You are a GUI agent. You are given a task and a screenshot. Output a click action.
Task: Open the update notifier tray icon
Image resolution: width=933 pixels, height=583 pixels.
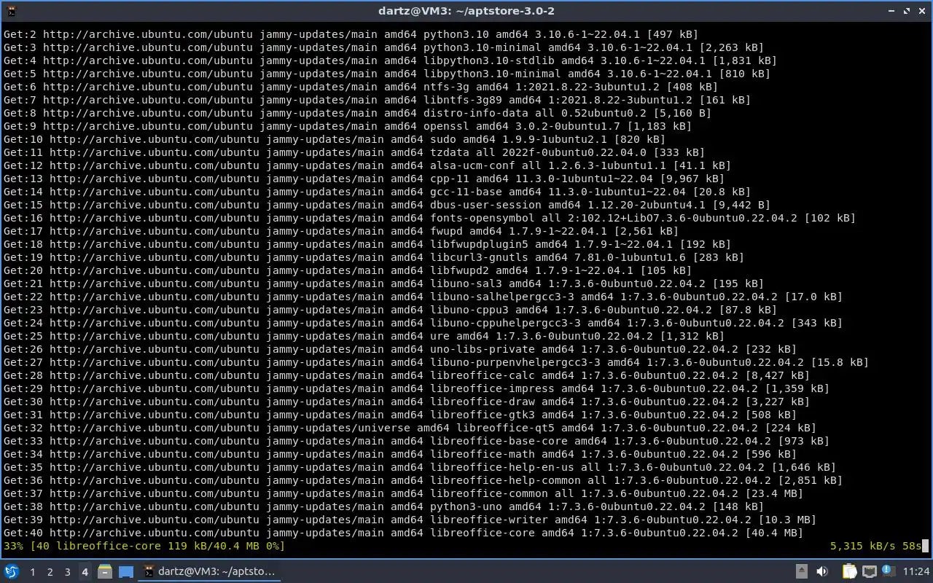(888, 571)
